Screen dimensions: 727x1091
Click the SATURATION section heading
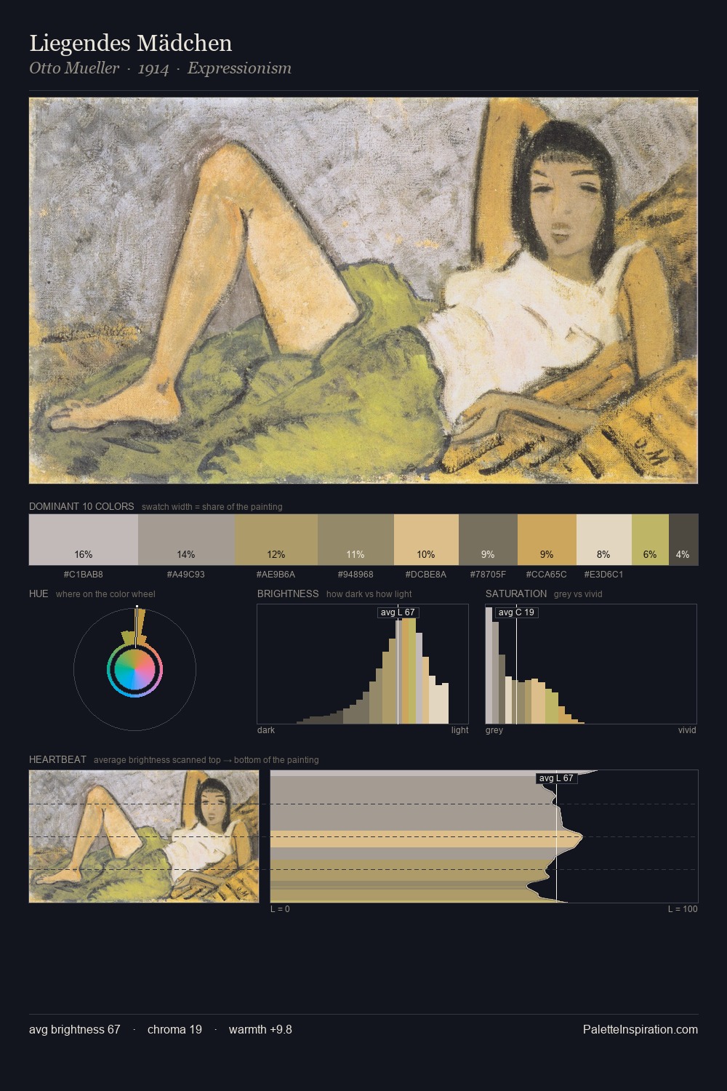[x=516, y=594]
